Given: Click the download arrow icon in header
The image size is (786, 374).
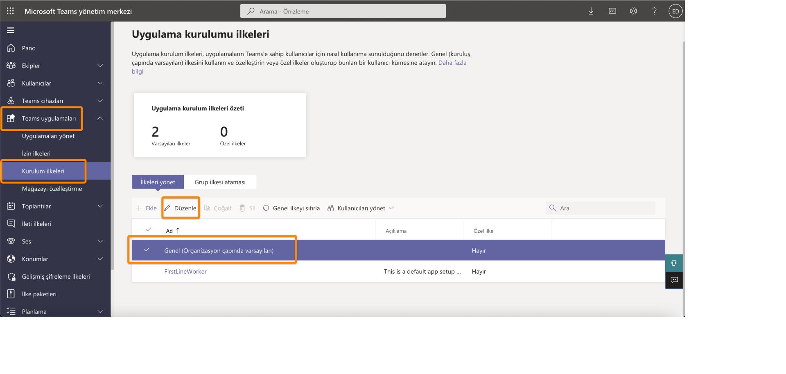Looking at the screenshot, I should 591,11.
